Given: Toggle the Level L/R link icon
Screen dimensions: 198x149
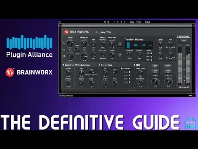Looking at the screenshot, I should pyautogui.click(x=160, y=50).
